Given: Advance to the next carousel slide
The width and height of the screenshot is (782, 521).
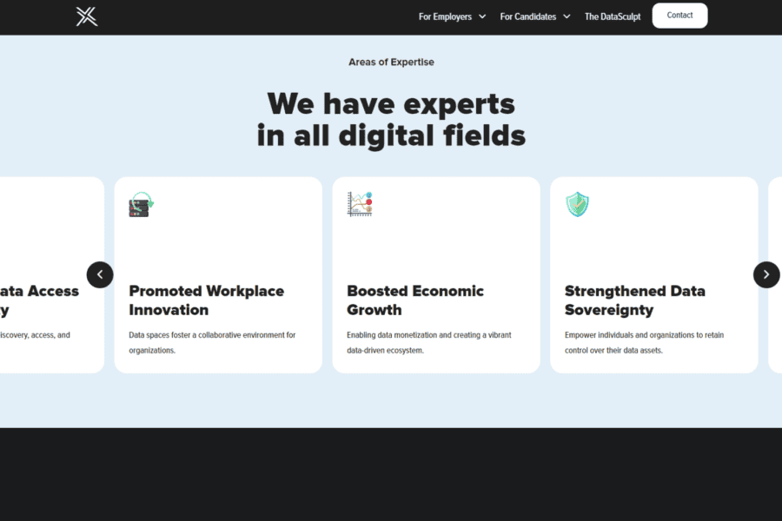Looking at the screenshot, I should (x=765, y=274).
